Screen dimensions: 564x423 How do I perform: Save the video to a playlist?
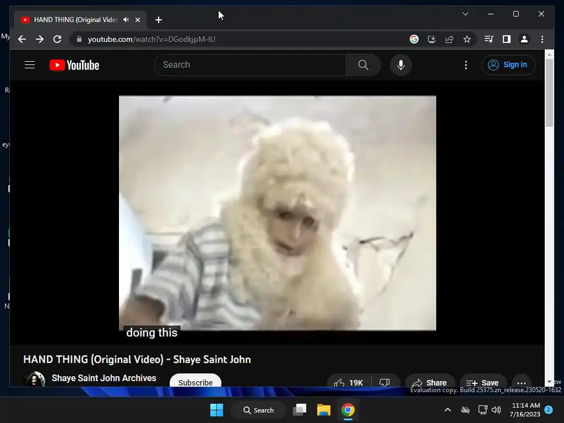point(483,381)
